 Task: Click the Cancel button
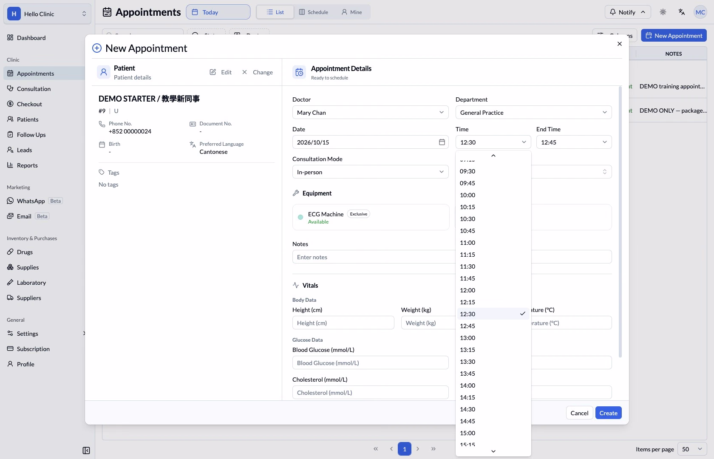coord(579,413)
